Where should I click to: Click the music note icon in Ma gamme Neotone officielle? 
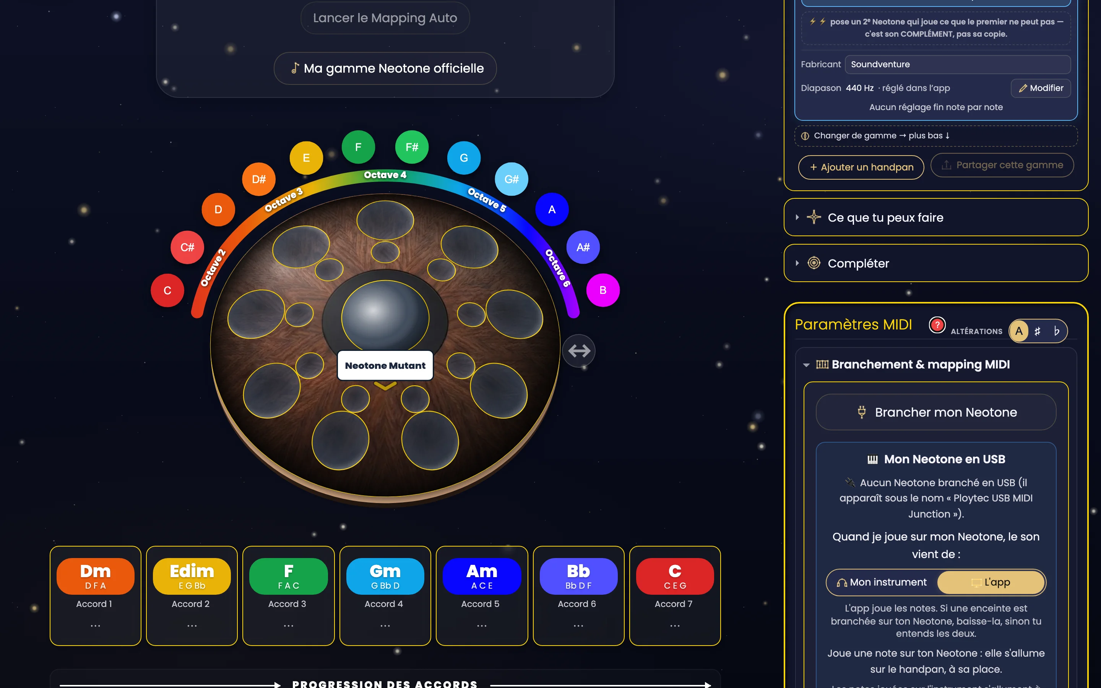coord(295,68)
